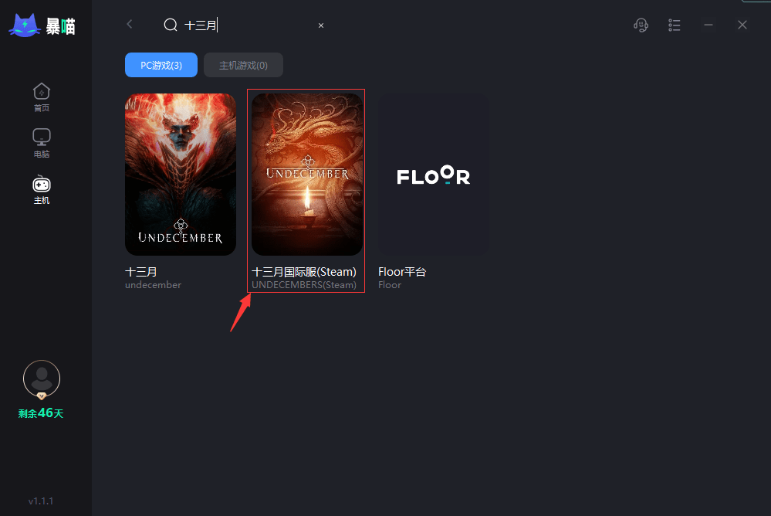
Task: Open the Floor platform thumbnail
Action: point(434,175)
